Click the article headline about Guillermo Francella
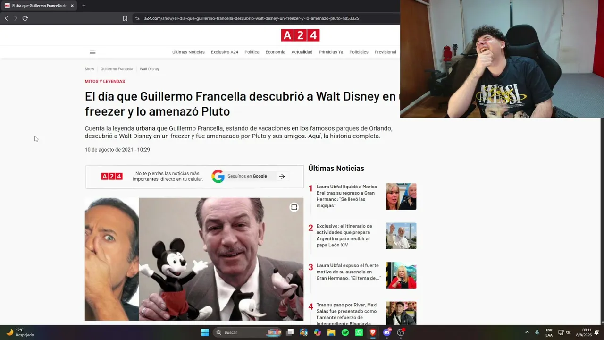 coord(242,104)
